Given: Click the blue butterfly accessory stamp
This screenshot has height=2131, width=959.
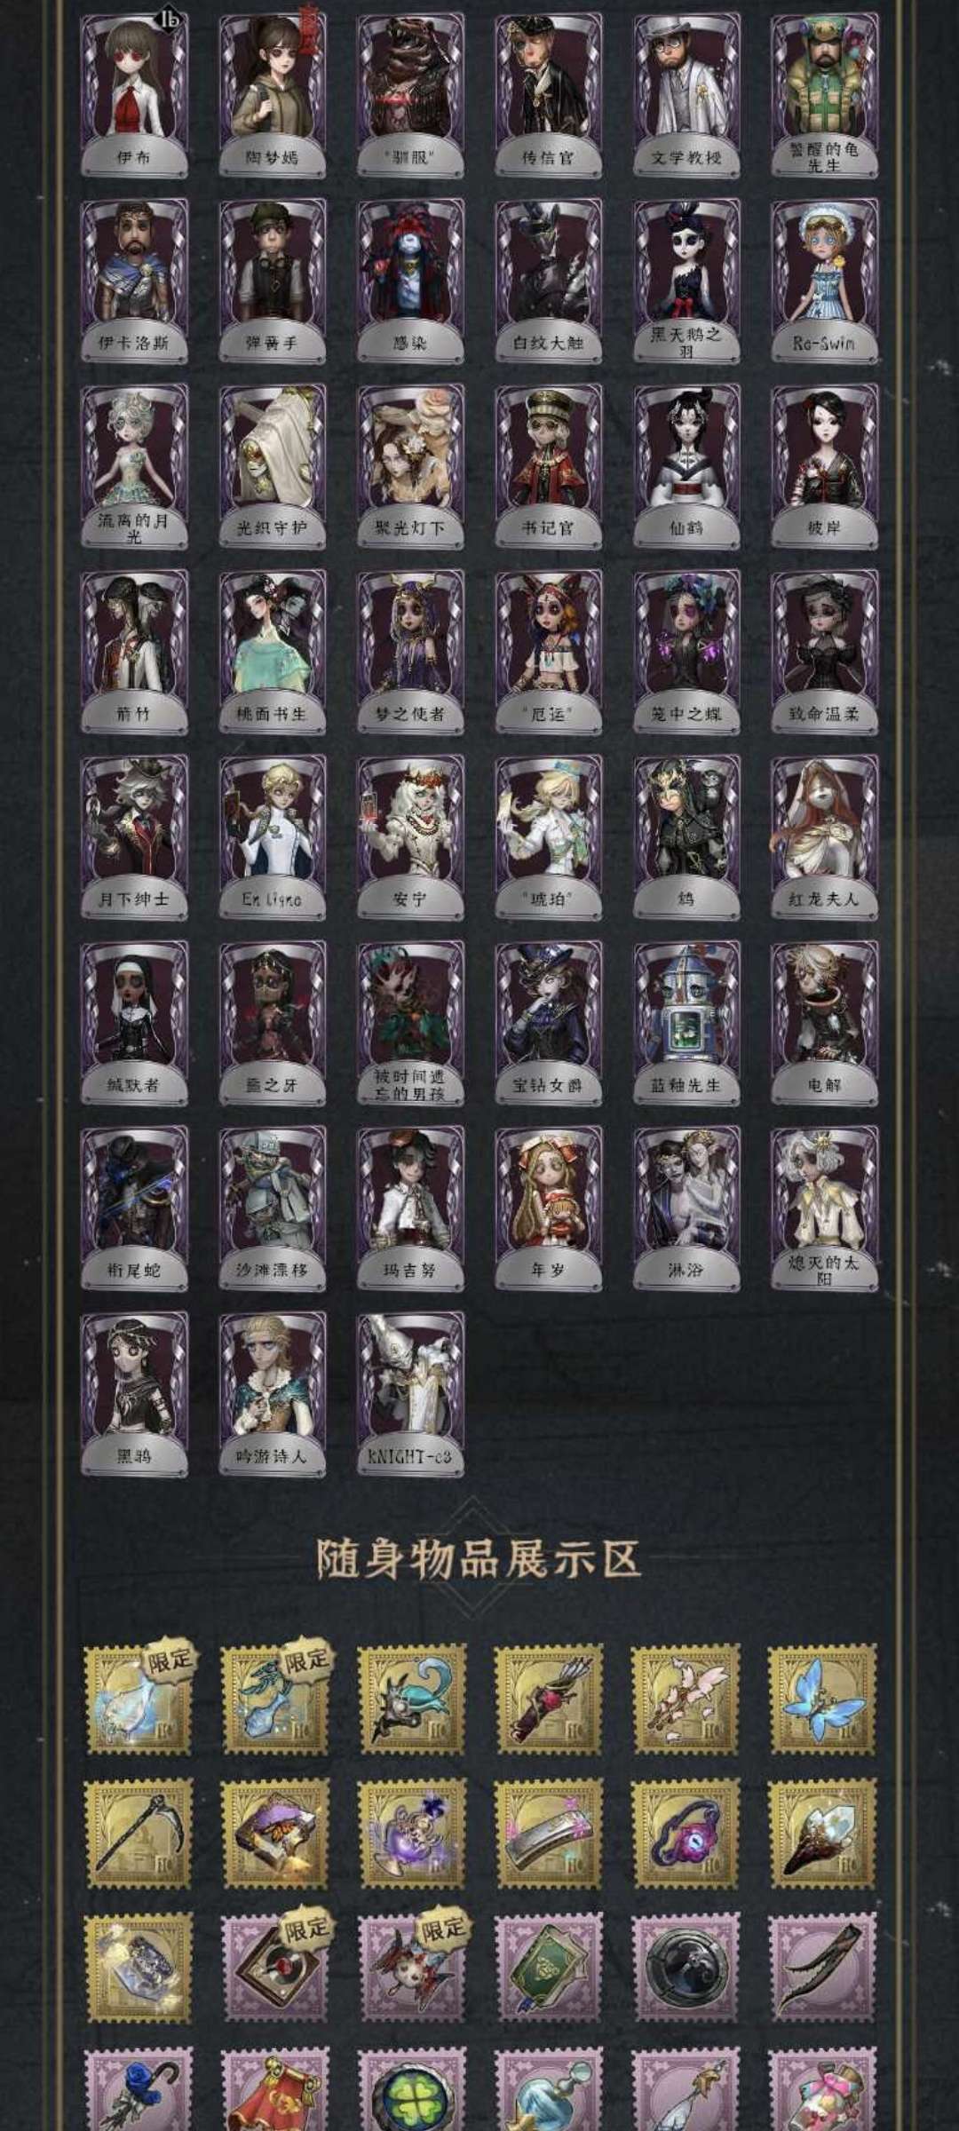Looking at the screenshot, I should [x=822, y=1699].
